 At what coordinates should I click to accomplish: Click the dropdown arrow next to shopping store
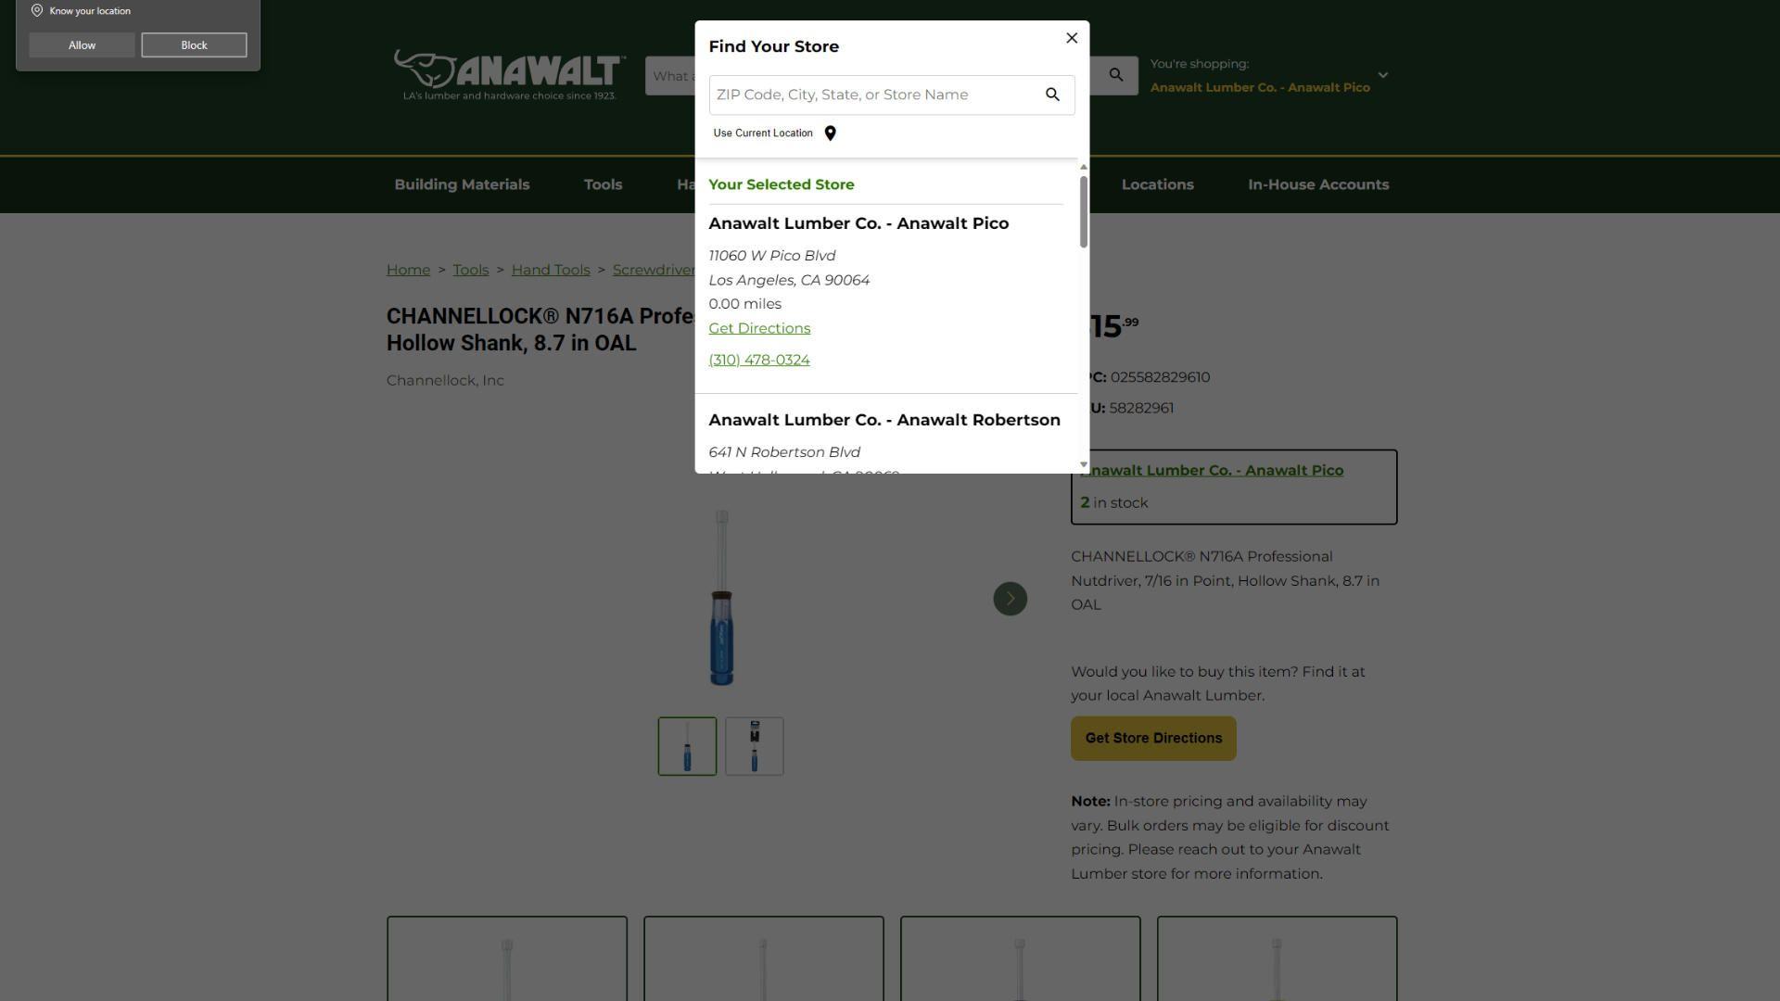pyautogui.click(x=1380, y=76)
